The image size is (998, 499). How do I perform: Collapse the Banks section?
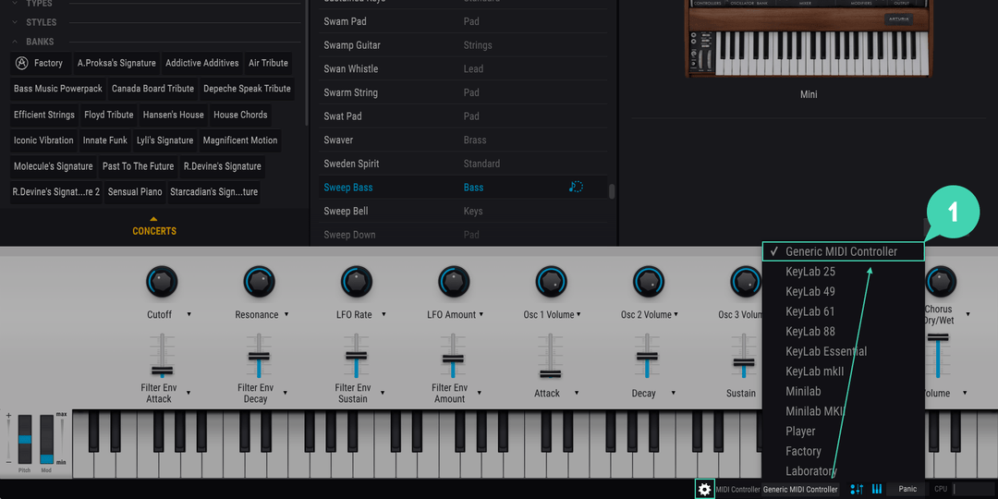click(x=15, y=42)
